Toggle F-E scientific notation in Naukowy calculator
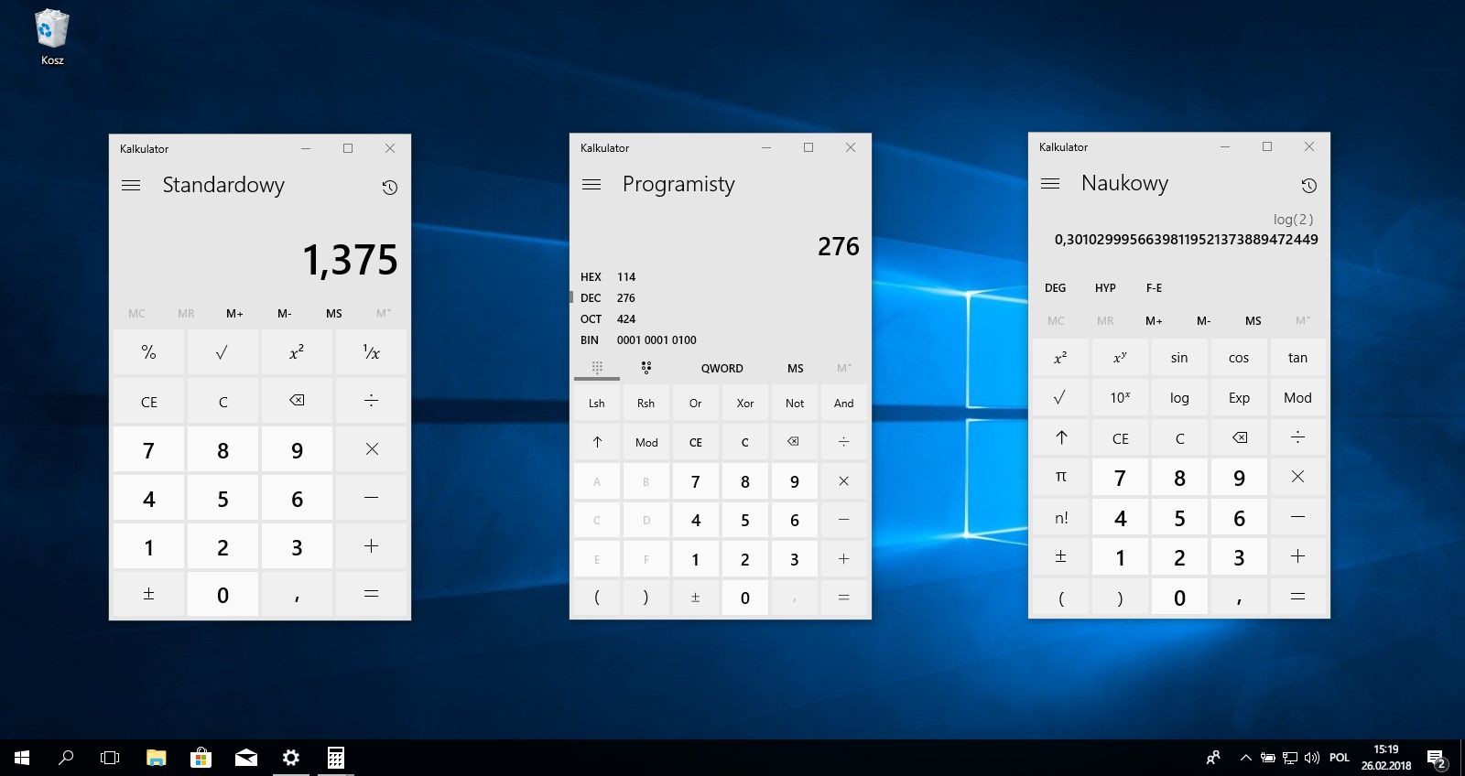Screen dimensions: 1465x776 click(x=1155, y=288)
